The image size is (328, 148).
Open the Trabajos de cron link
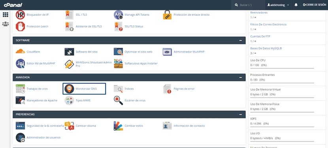pos(37,89)
